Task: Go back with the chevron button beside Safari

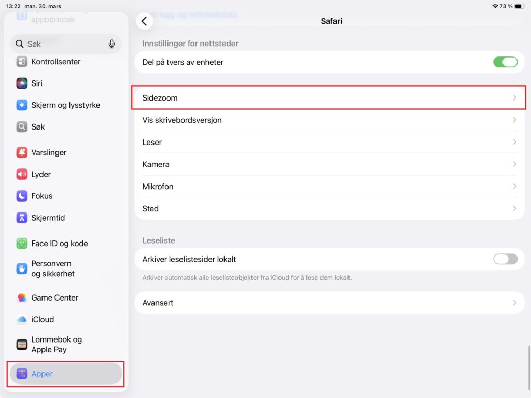Action: [x=144, y=21]
